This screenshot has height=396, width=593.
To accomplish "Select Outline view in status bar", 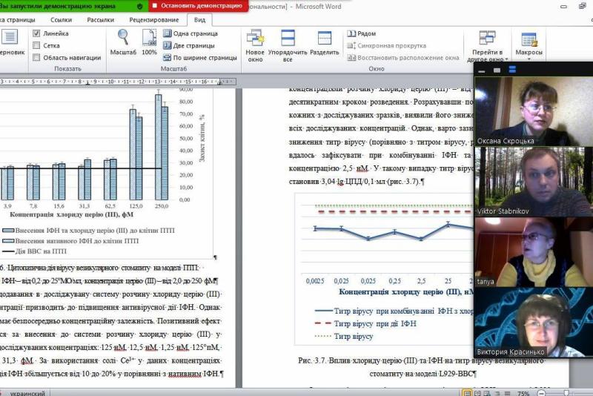I will [x=497, y=393].
